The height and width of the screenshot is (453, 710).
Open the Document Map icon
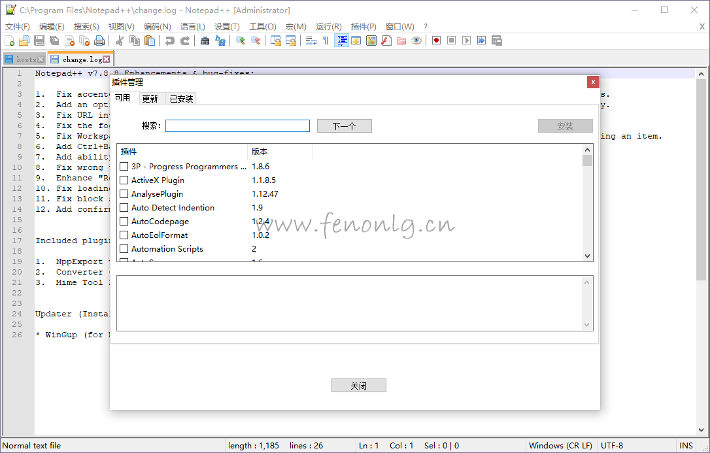[x=371, y=41]
